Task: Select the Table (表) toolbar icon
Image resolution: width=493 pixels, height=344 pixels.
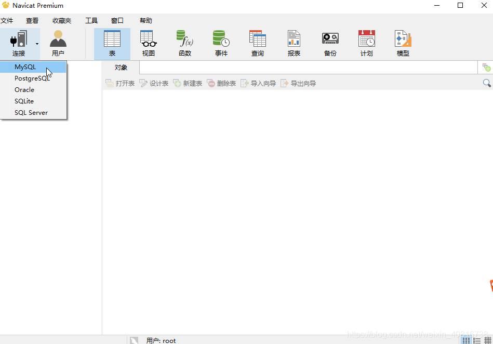Action: (x=112, y=44)
